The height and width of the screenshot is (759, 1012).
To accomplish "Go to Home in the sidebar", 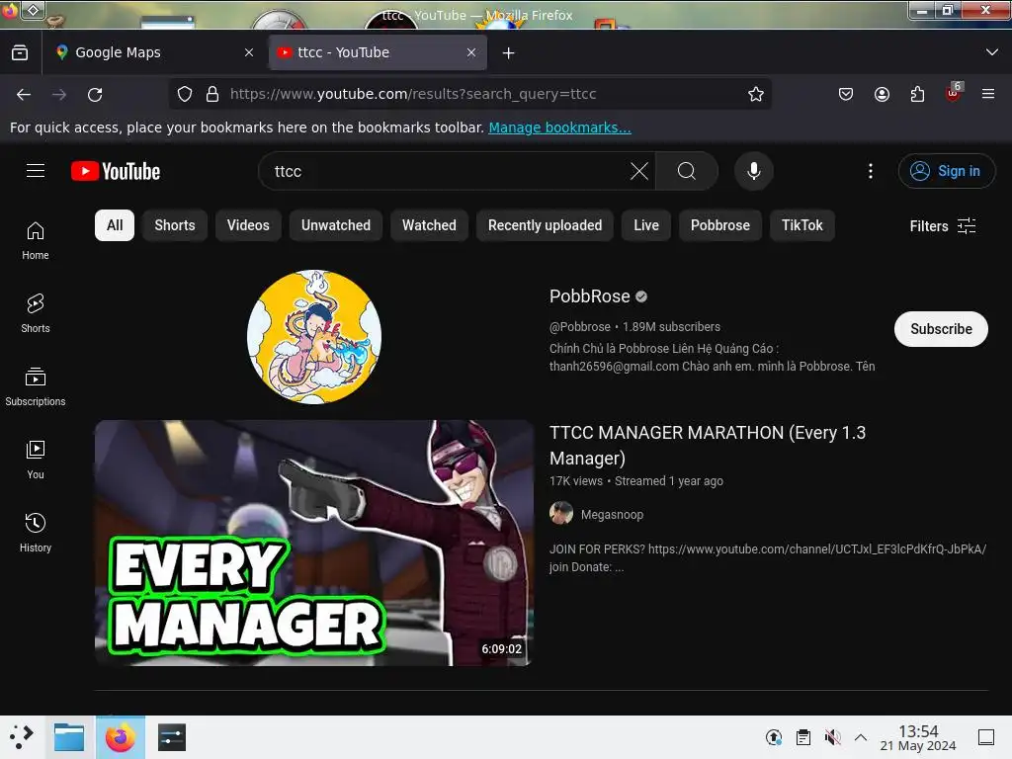I will tap(36, 241).
